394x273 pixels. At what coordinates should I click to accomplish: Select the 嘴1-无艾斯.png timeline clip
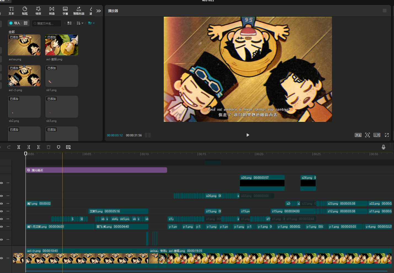coord(60,227)
